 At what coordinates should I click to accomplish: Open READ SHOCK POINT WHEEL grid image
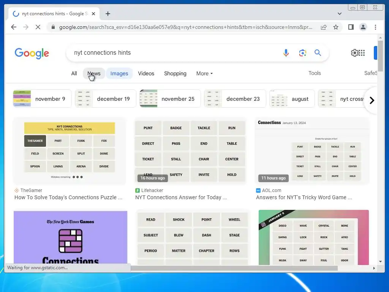pos(193,237)
